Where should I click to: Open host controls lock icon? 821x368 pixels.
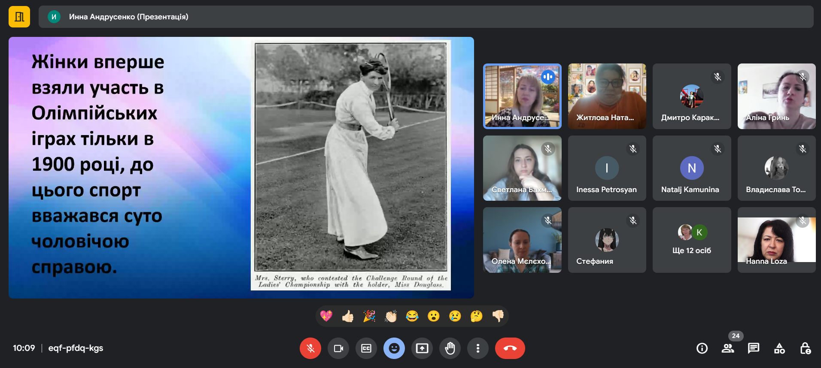pos(805,348)
